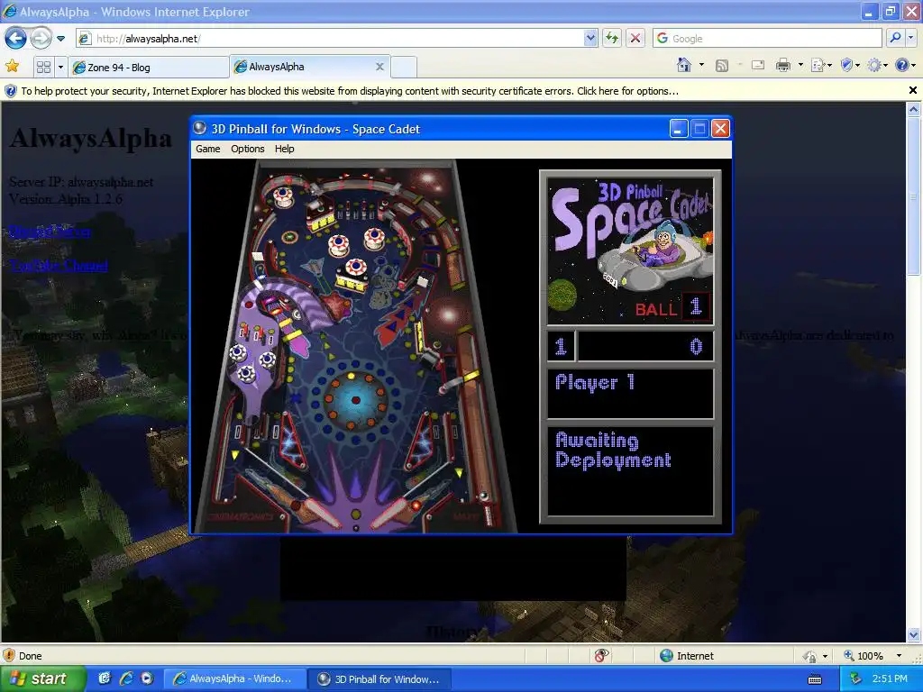Expand the Print options dropdown arrow
Viewport: 923px width, 692px height.
[x=800, y=65]
